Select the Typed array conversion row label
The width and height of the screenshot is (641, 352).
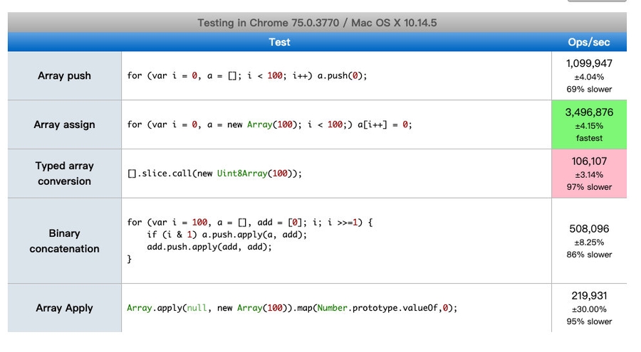click(65, 174)
